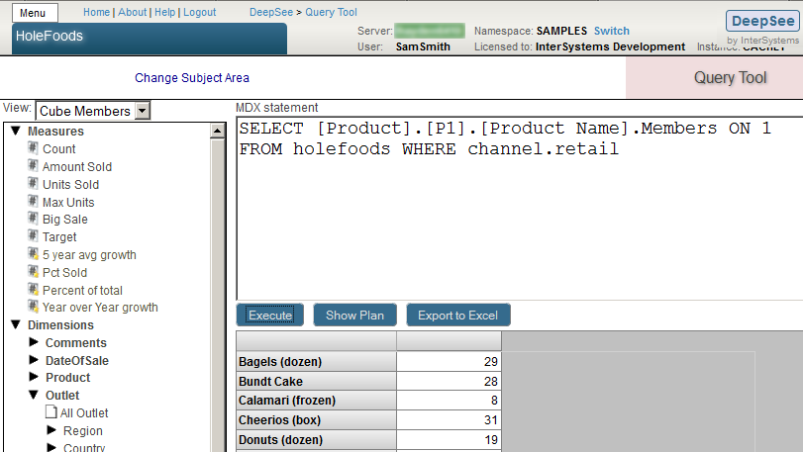Image resolution: width=803 pixels, height=452 pixels.
Task: Select the Pct Sold label
Action: pyautogui.click(x=64, y=273)
